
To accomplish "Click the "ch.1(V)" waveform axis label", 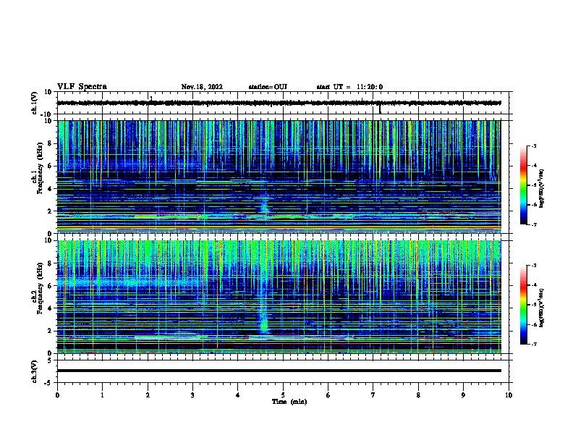I will click(35, 103).
